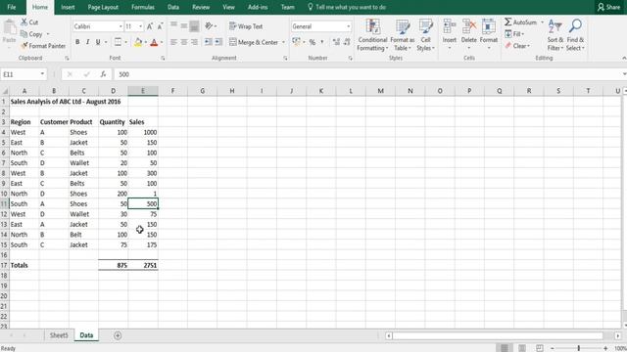Open the File tab
The width and height of the screenshot is (627, 352).
[x=12, y=7]
